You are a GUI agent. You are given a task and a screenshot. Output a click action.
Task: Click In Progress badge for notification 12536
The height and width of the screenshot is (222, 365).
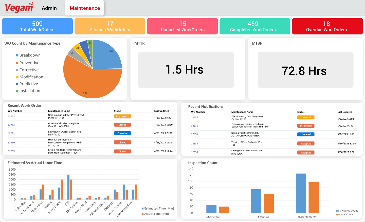(306, 126)
